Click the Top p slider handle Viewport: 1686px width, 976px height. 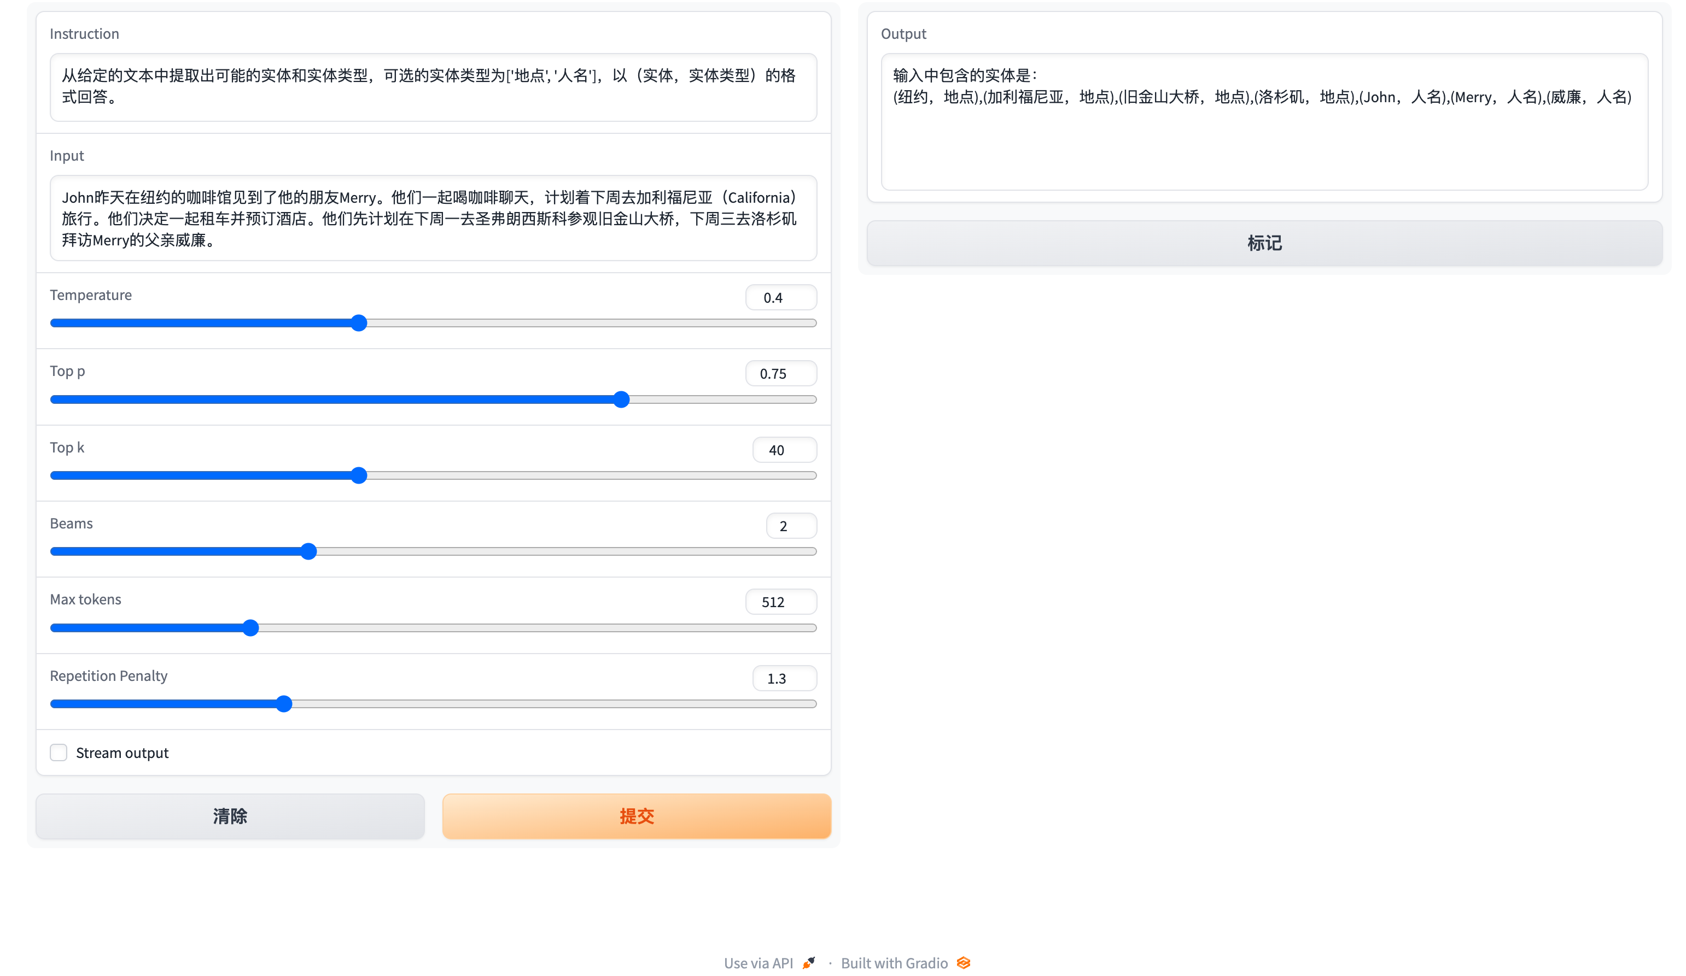point(622,400)
